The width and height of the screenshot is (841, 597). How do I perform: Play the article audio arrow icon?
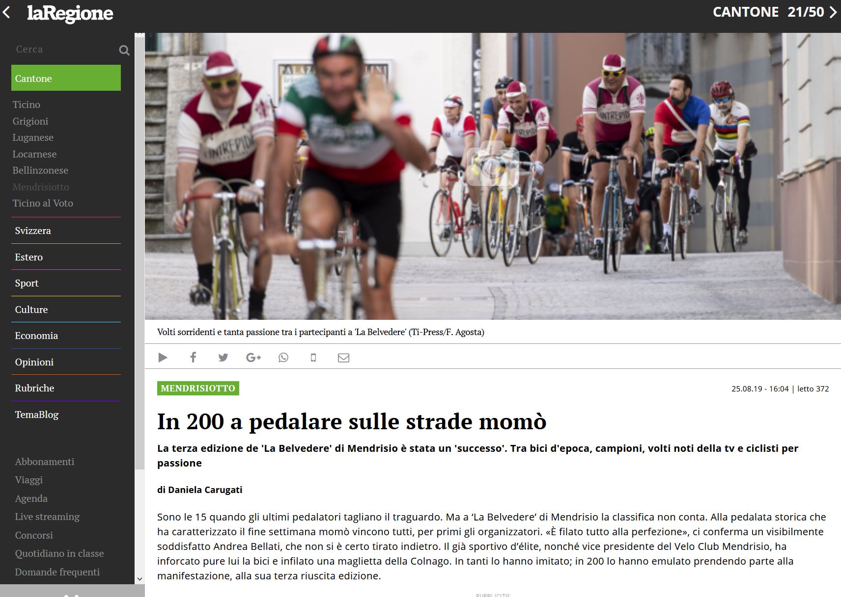(163, 358)
